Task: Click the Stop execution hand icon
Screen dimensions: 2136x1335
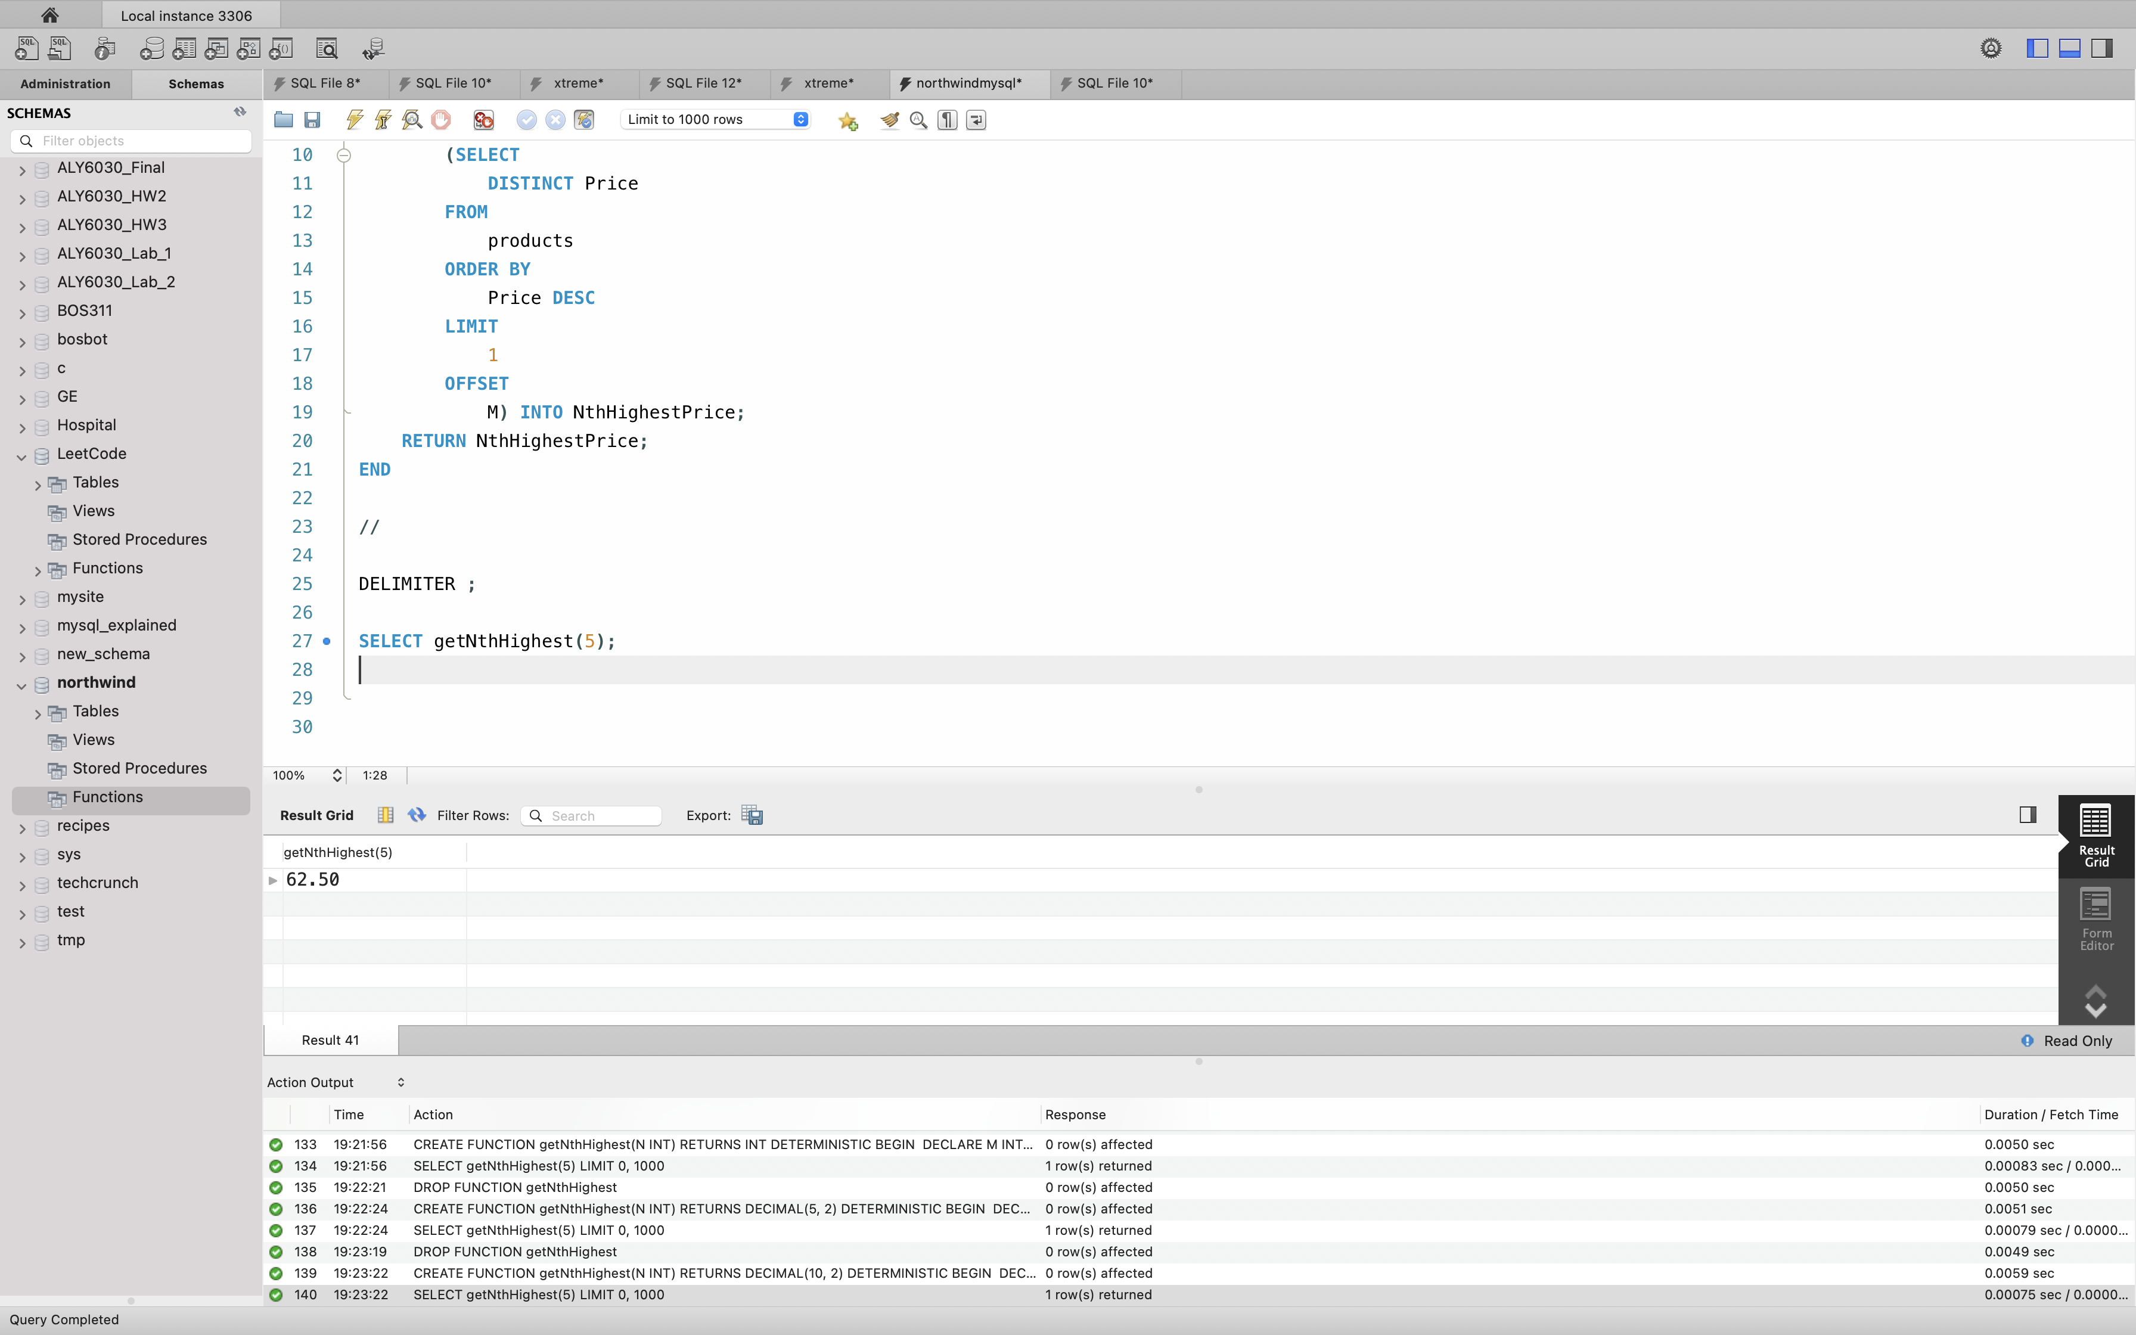Action: (x=440, y=120)
